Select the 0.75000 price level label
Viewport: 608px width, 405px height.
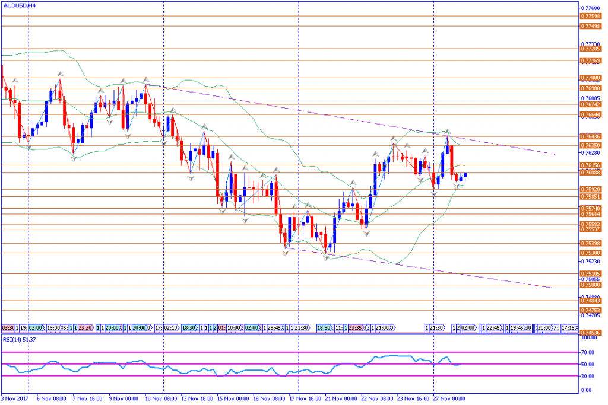pos(590,285)
